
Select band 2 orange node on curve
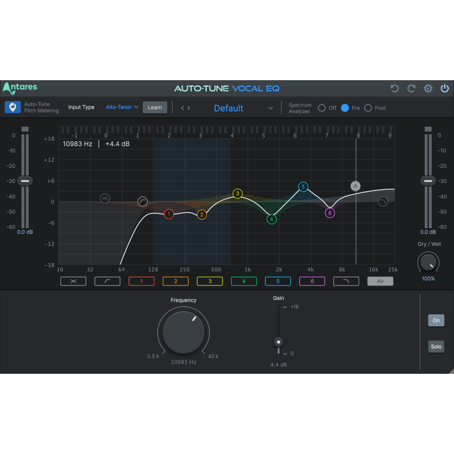[202, 214]
